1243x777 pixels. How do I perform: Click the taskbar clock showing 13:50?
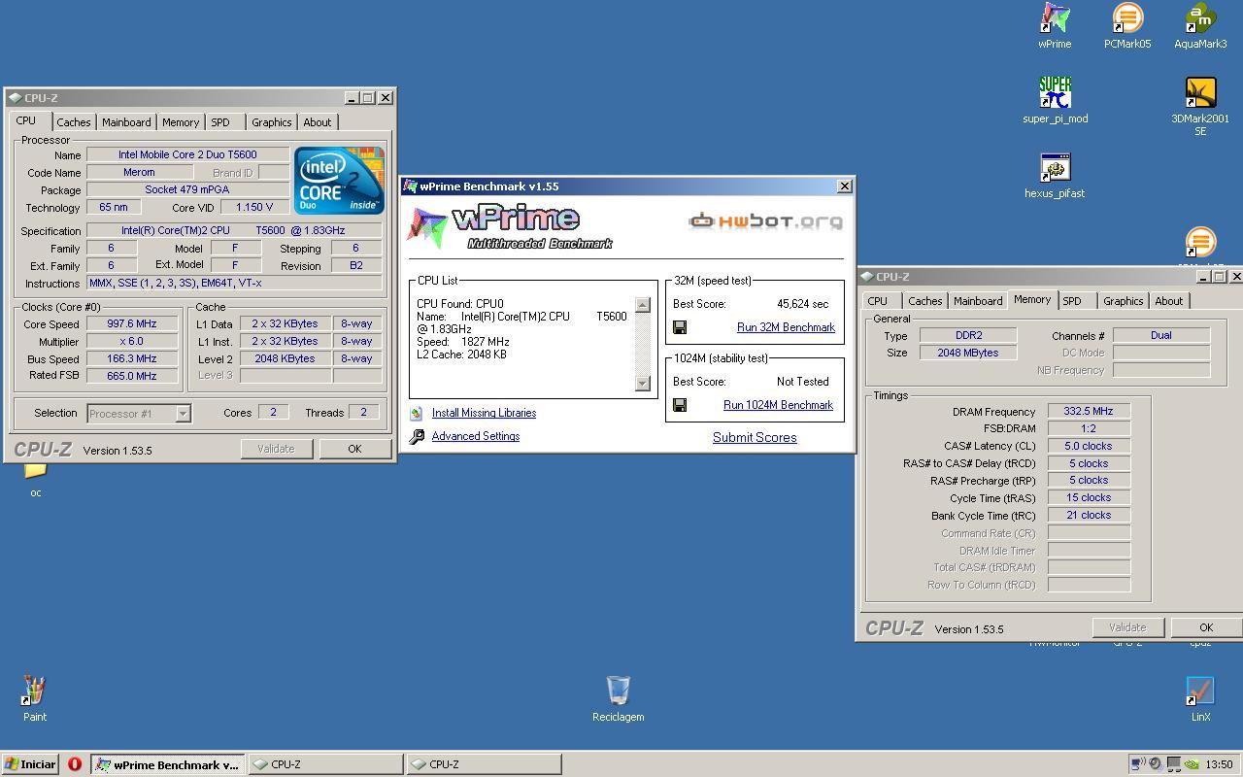[1219, 764]
